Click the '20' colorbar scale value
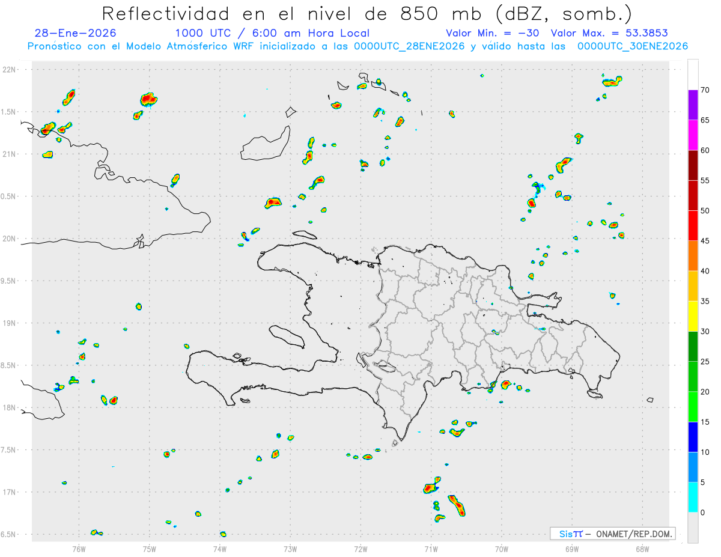This screenshot has width=721, height=557. coord(705,392)
